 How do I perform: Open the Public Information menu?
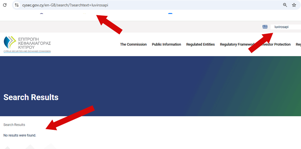coord(167,44)
